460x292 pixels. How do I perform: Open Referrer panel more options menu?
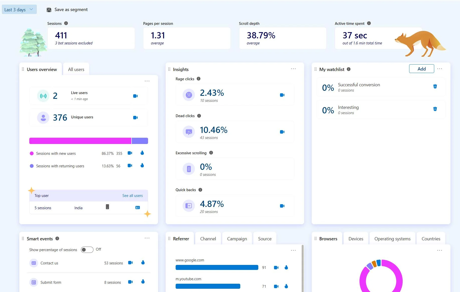(x=293, y=250)
